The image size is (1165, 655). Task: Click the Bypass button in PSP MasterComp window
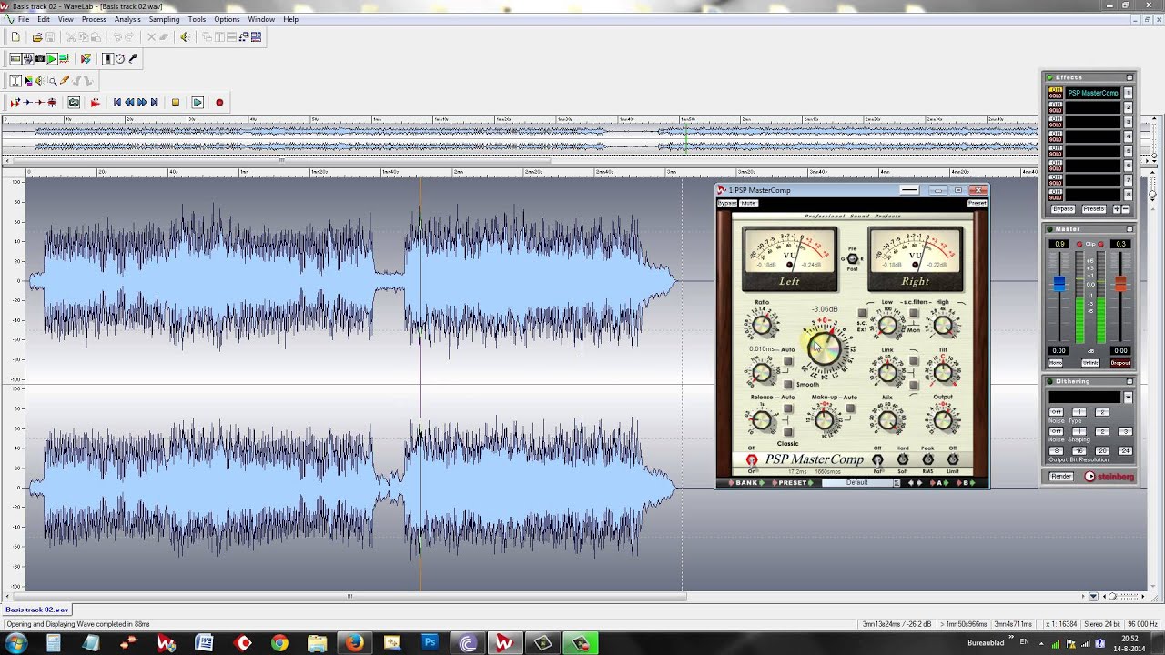point(726,204)
